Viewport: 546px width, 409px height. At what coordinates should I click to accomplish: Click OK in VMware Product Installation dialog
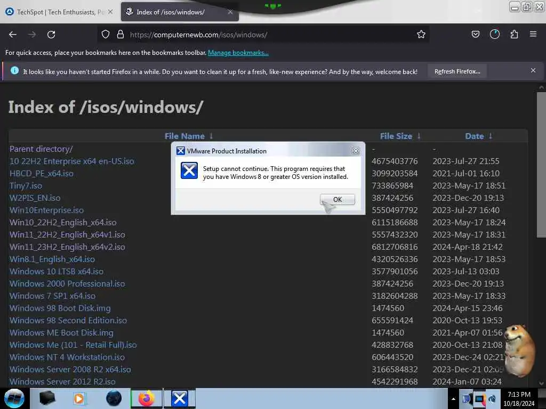[x=338, y=199]
